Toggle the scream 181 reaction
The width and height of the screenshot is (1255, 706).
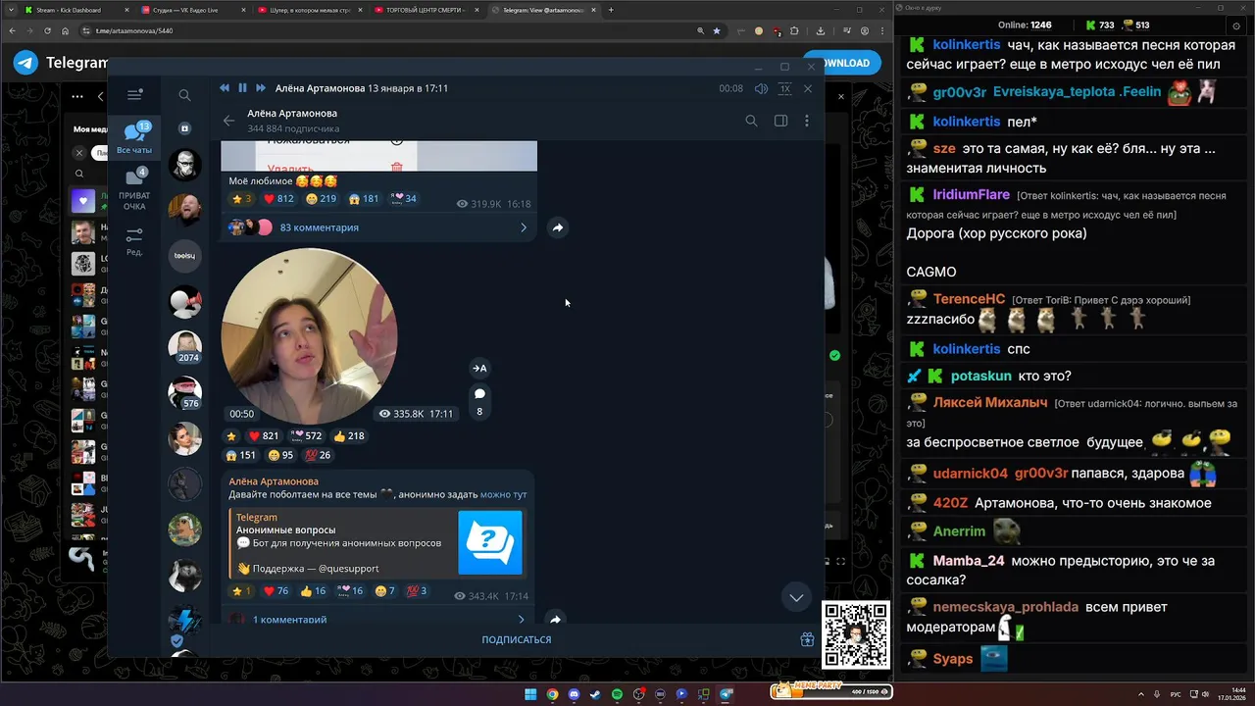363,198
